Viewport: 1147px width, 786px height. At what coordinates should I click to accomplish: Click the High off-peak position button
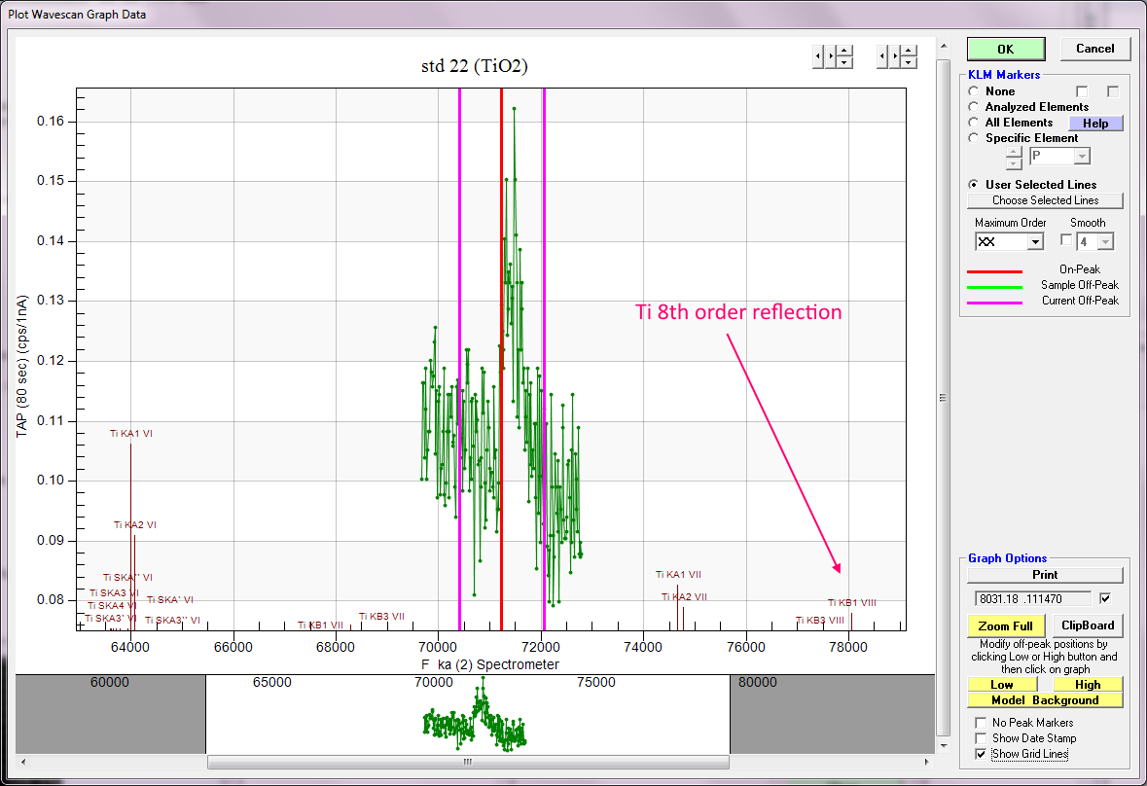click(x=1088, y=685)
